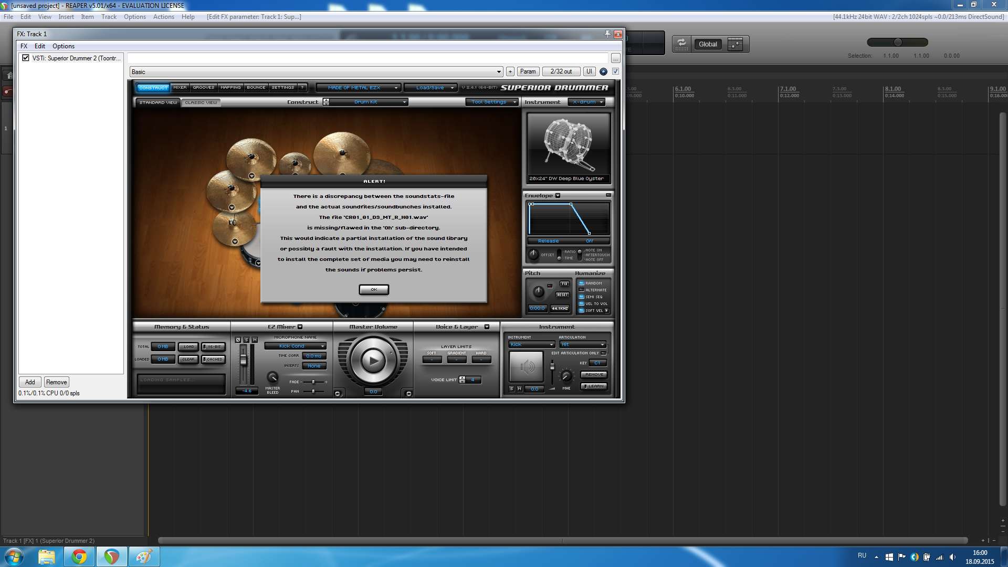Image resolution: width=1008 pixels, height=567 pixels.
Task: Click the phase invert button in EZ Mixer
Action: pos(238,340)
